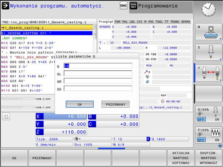Click the mirror axes icon in status

[x=147, y=77]
